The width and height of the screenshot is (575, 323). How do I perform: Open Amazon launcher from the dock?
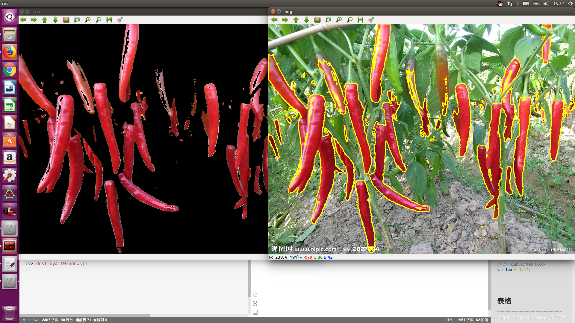coord(10,158)
